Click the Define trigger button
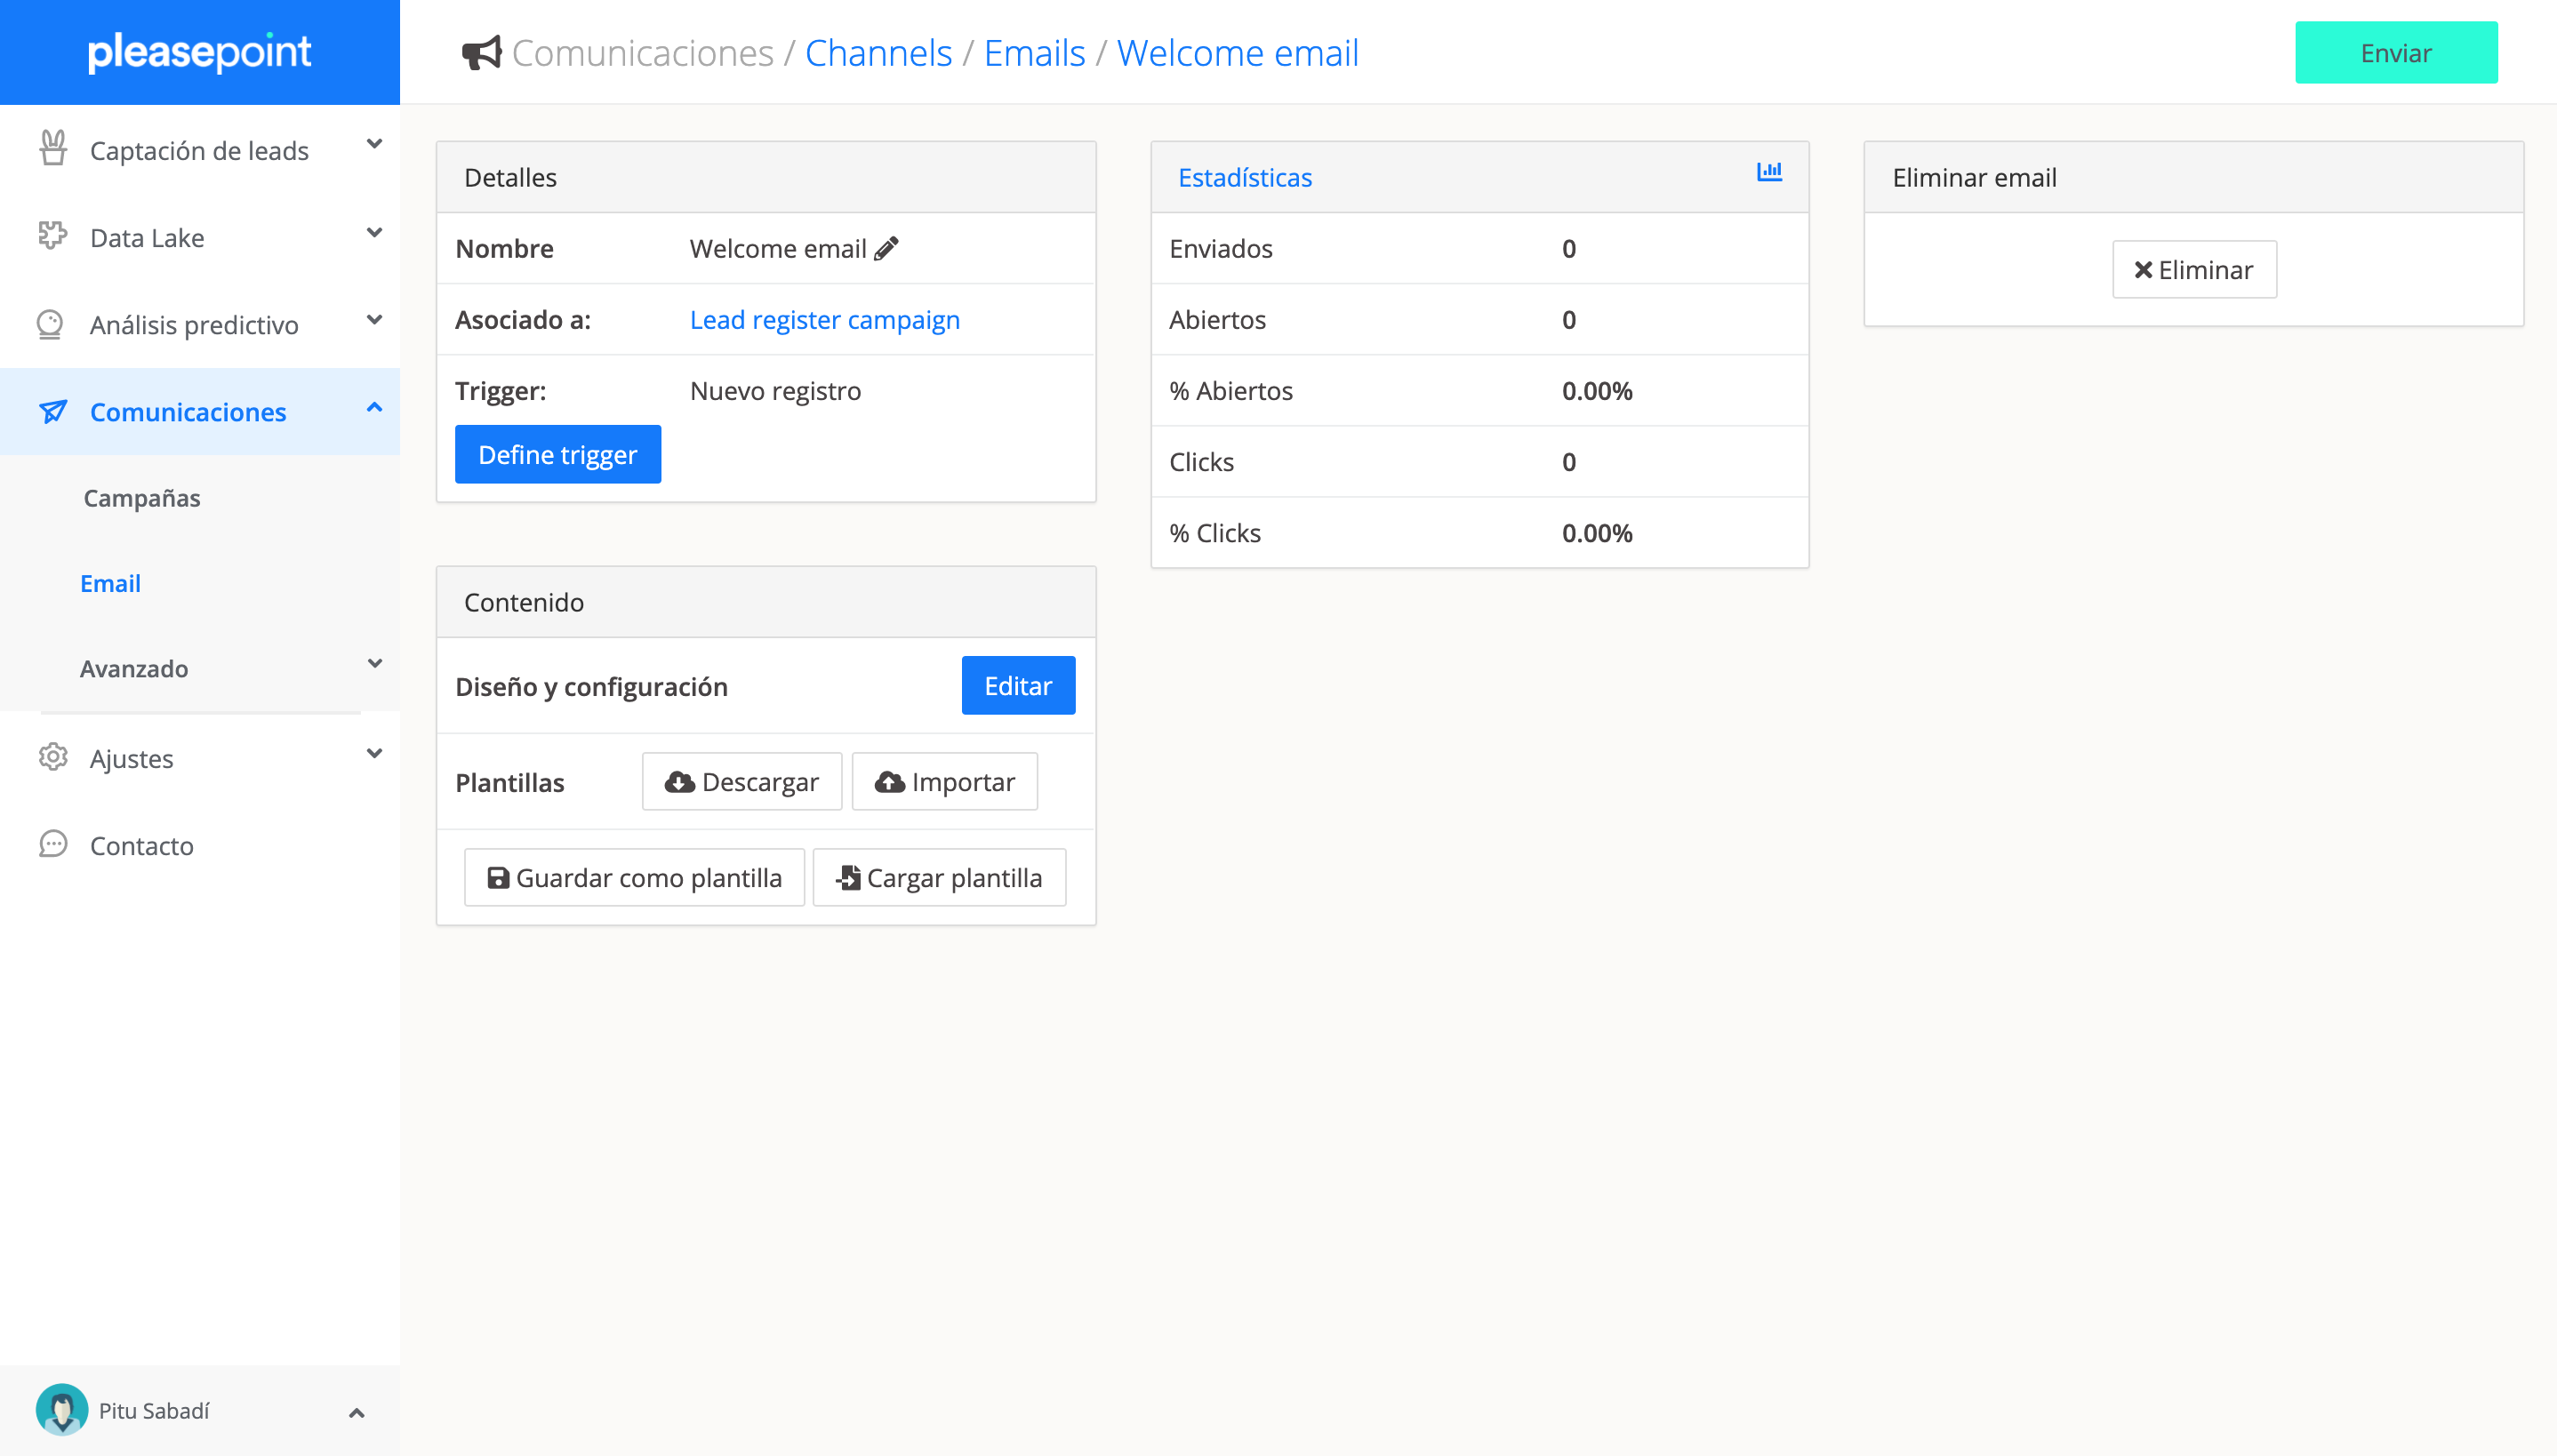Image resolution: width=2557 pixels, height=1456 pixels. click(x=557, y=454)
